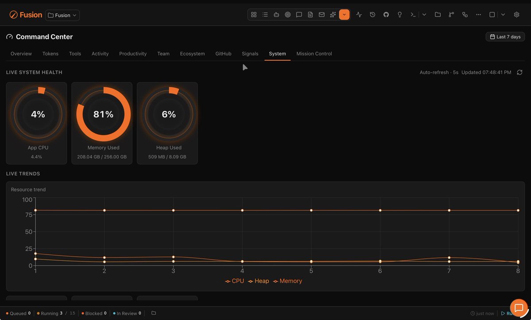Switch to the Activity tab
This screenshot has height=320, width=531.
[x=100, y=54]
